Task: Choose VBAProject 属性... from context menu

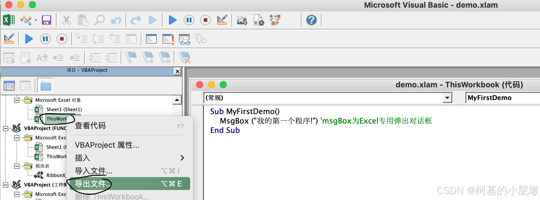Action: tap(130, 145)
